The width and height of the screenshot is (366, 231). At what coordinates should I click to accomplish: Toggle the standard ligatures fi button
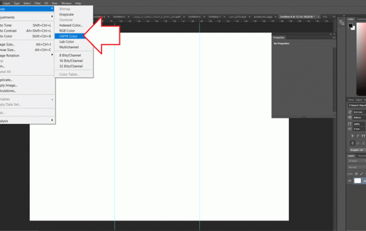(x=352, y=143)
